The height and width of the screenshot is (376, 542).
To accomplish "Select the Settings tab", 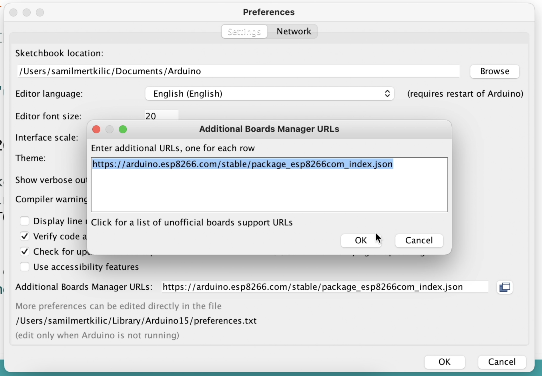I will click(x=244, y=31).
